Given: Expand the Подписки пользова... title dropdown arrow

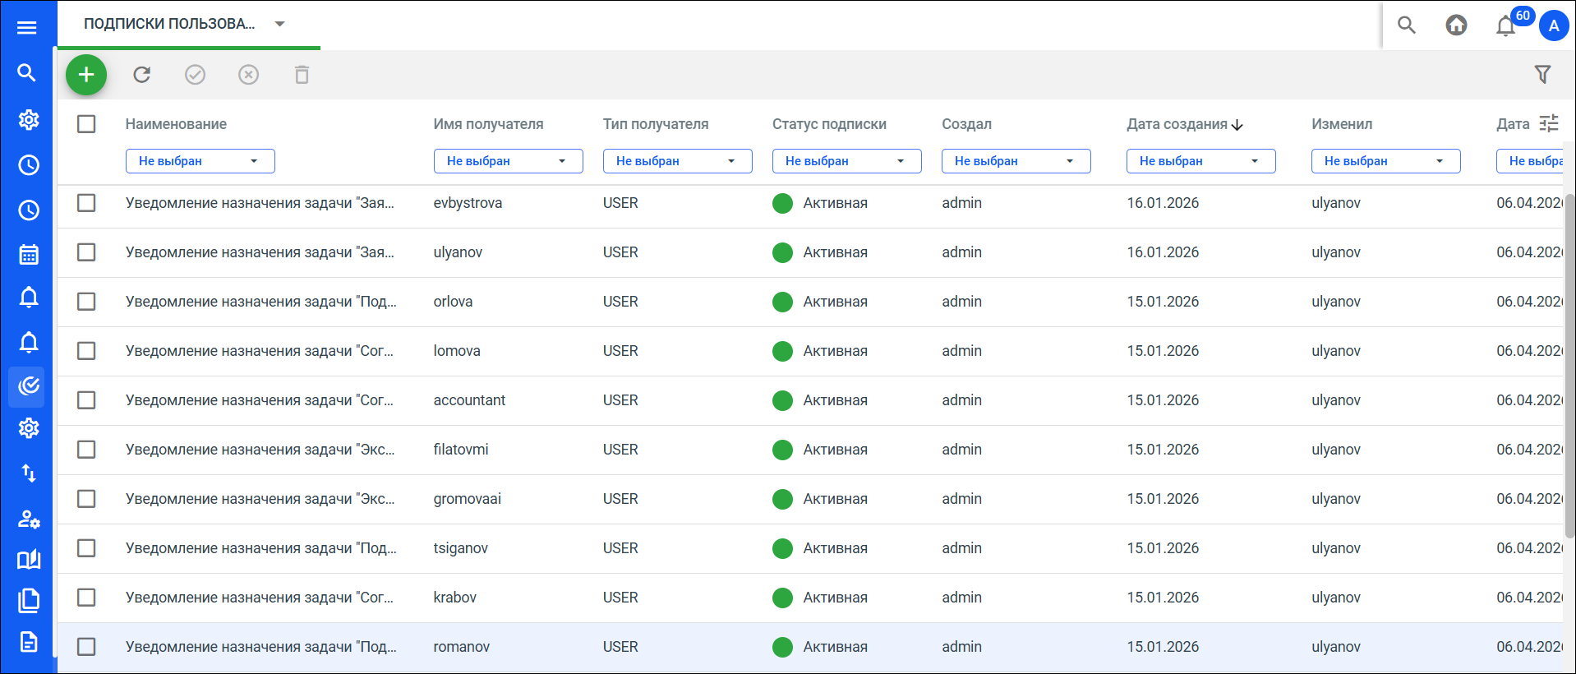Looking at the screenshot, I should [279, 24].
